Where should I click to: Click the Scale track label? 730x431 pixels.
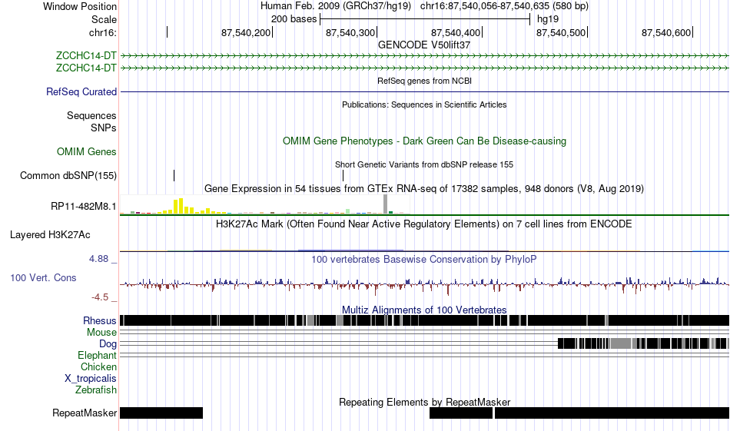pos(104,19)
